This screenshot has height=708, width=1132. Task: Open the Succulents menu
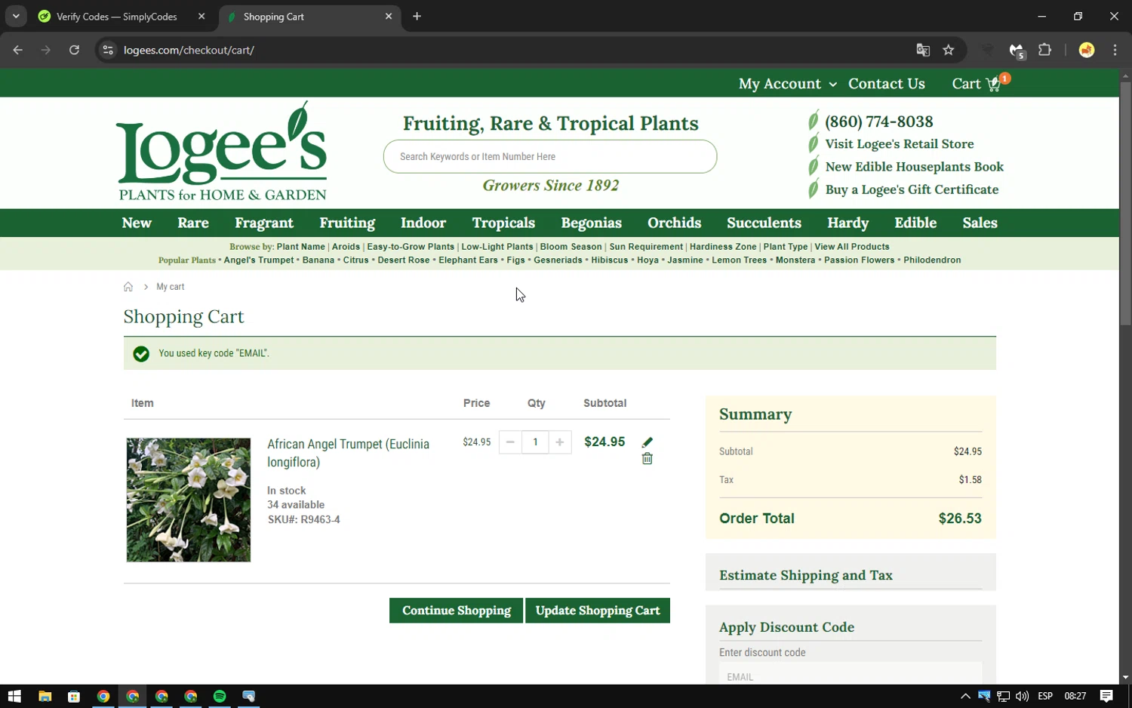[764, 223]
